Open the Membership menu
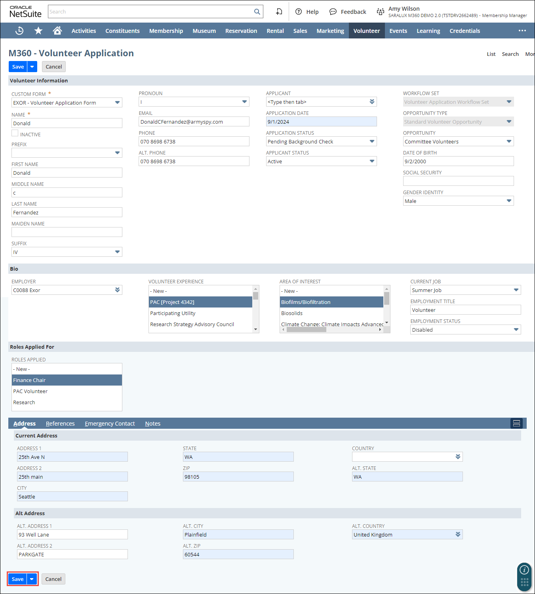535x594 pixels. click(166, 31)
